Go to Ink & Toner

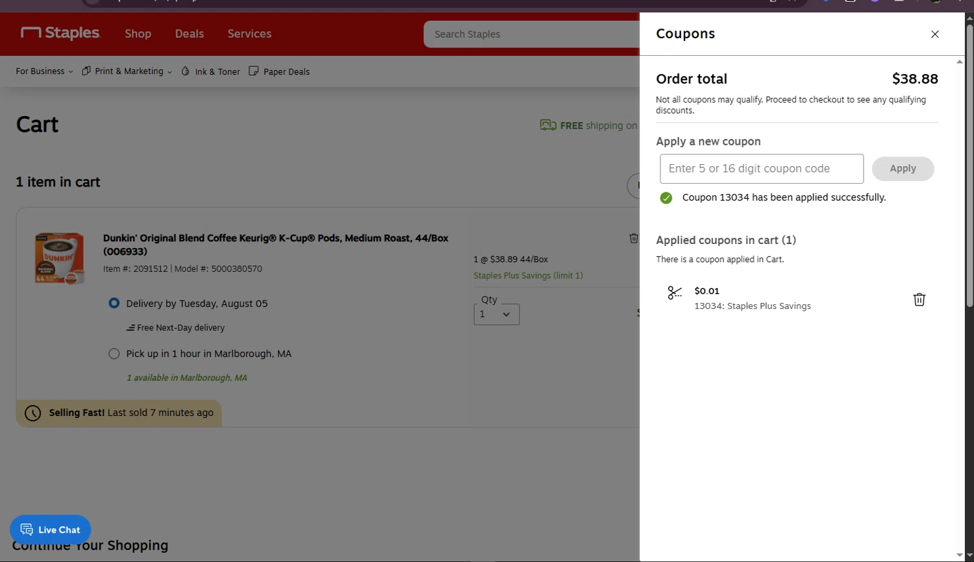[218, 72]
